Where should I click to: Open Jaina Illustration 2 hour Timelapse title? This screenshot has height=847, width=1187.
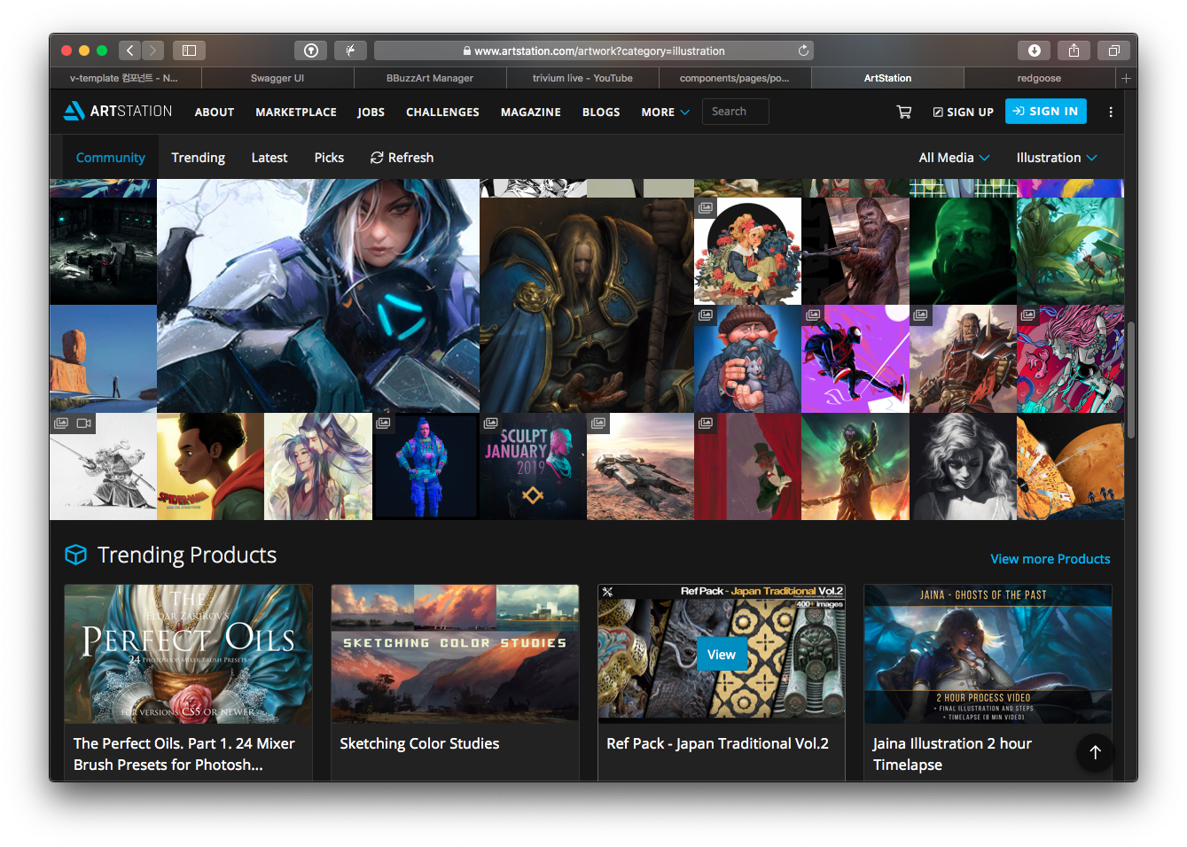pyautogui.click(x=952, y=754)
